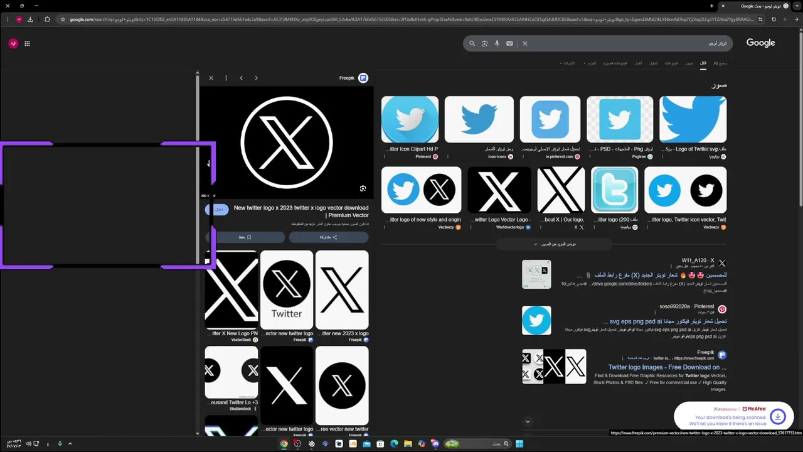Open the VectorSeek Twitter X New Logo thumbnail

231,290
